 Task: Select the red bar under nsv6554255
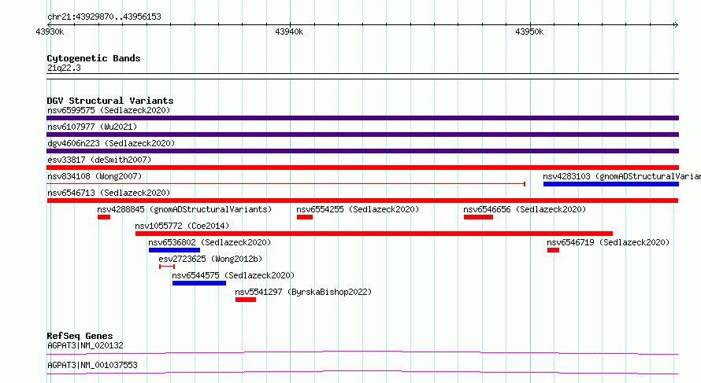tap(305, 217)
